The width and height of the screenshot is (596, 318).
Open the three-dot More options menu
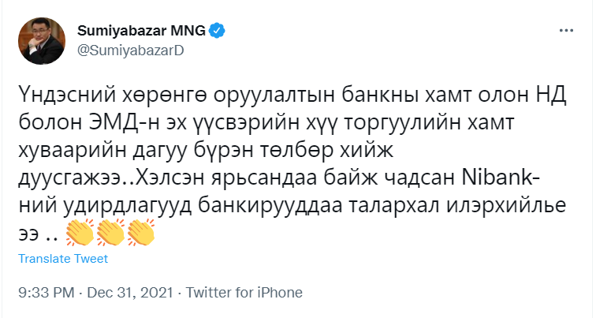565,30
